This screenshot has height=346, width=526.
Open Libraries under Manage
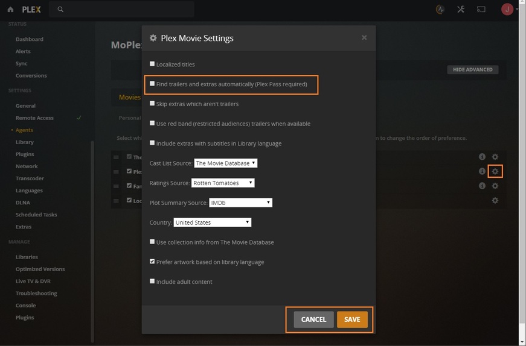(x=27, y=257)
